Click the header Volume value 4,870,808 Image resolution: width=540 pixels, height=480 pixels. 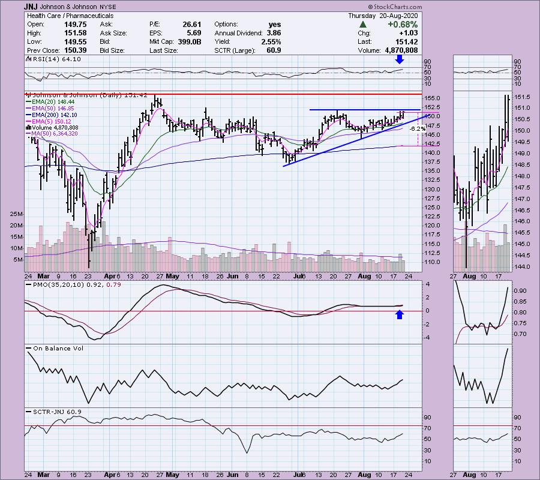click(x=401, y=50)
